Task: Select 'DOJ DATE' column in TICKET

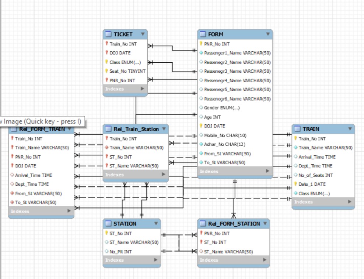Action: click(x=120, y=53)
